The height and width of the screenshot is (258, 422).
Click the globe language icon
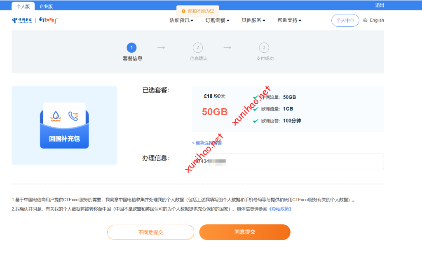(365, 21)
